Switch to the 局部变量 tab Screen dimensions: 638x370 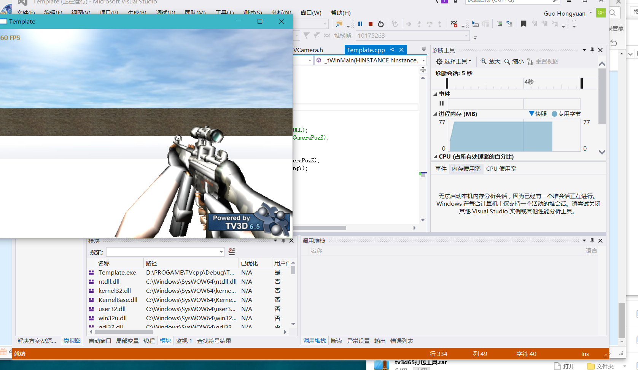click(127, 341)
